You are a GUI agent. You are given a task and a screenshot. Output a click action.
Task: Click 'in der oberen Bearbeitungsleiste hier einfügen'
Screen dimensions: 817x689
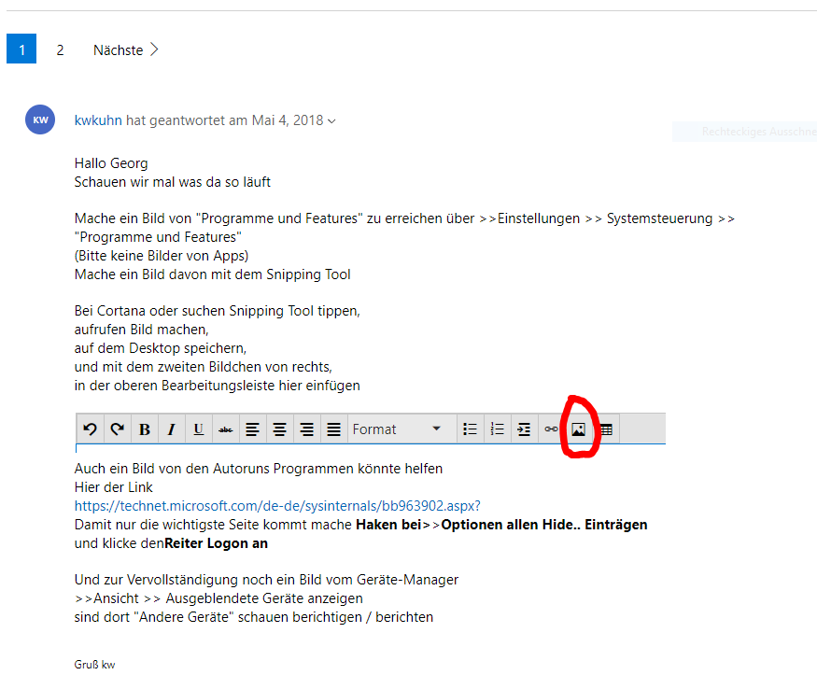coord(218,386)
